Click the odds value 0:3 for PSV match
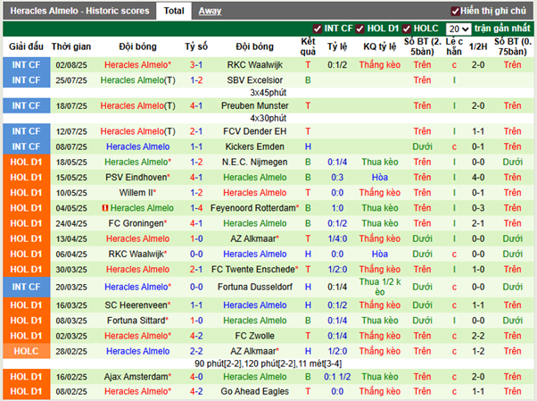537x401 pixels. coord(337,178)
